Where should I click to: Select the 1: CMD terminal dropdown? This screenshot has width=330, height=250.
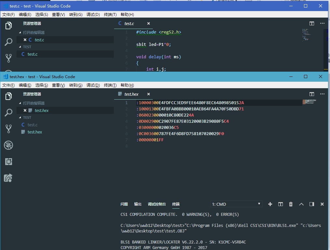pyautogui.click(x=236, y=204)
